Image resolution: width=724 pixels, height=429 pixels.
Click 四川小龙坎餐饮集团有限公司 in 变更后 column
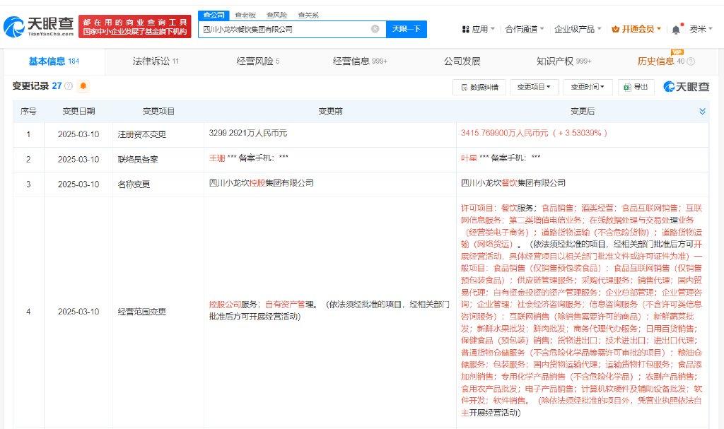513,183
